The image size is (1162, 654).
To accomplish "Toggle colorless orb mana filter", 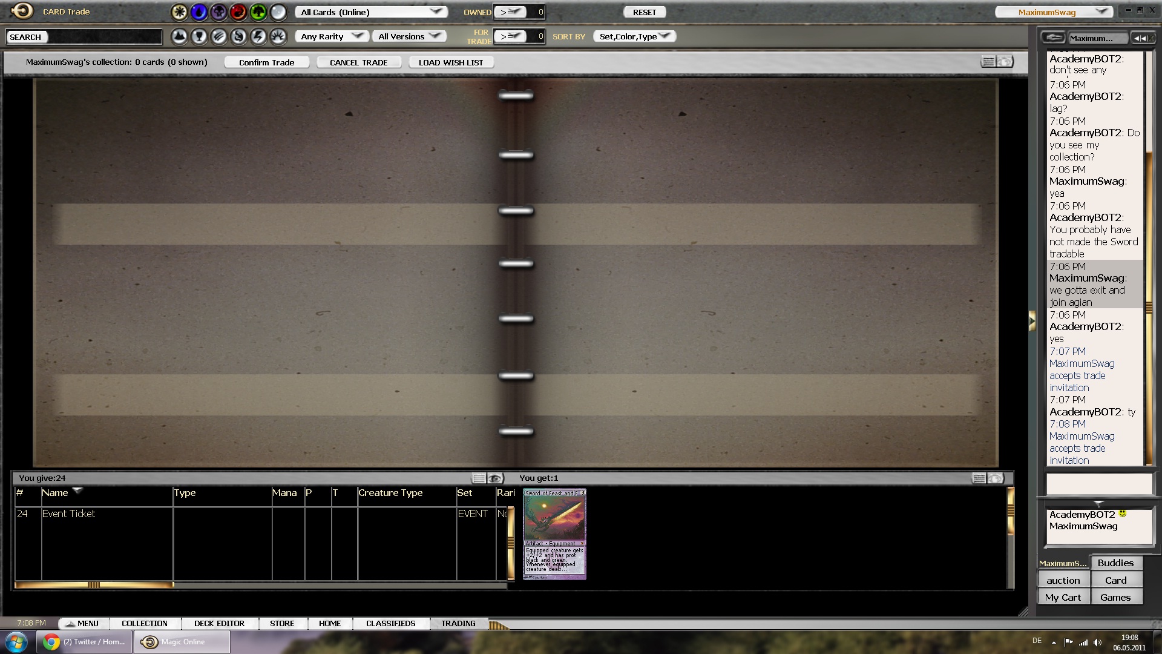I will coord(278,12).
